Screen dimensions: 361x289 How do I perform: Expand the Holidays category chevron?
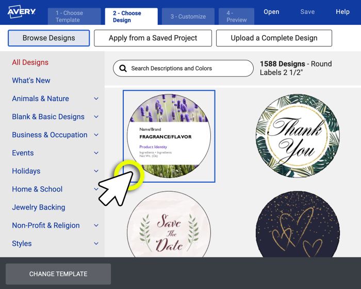[96, 171]
